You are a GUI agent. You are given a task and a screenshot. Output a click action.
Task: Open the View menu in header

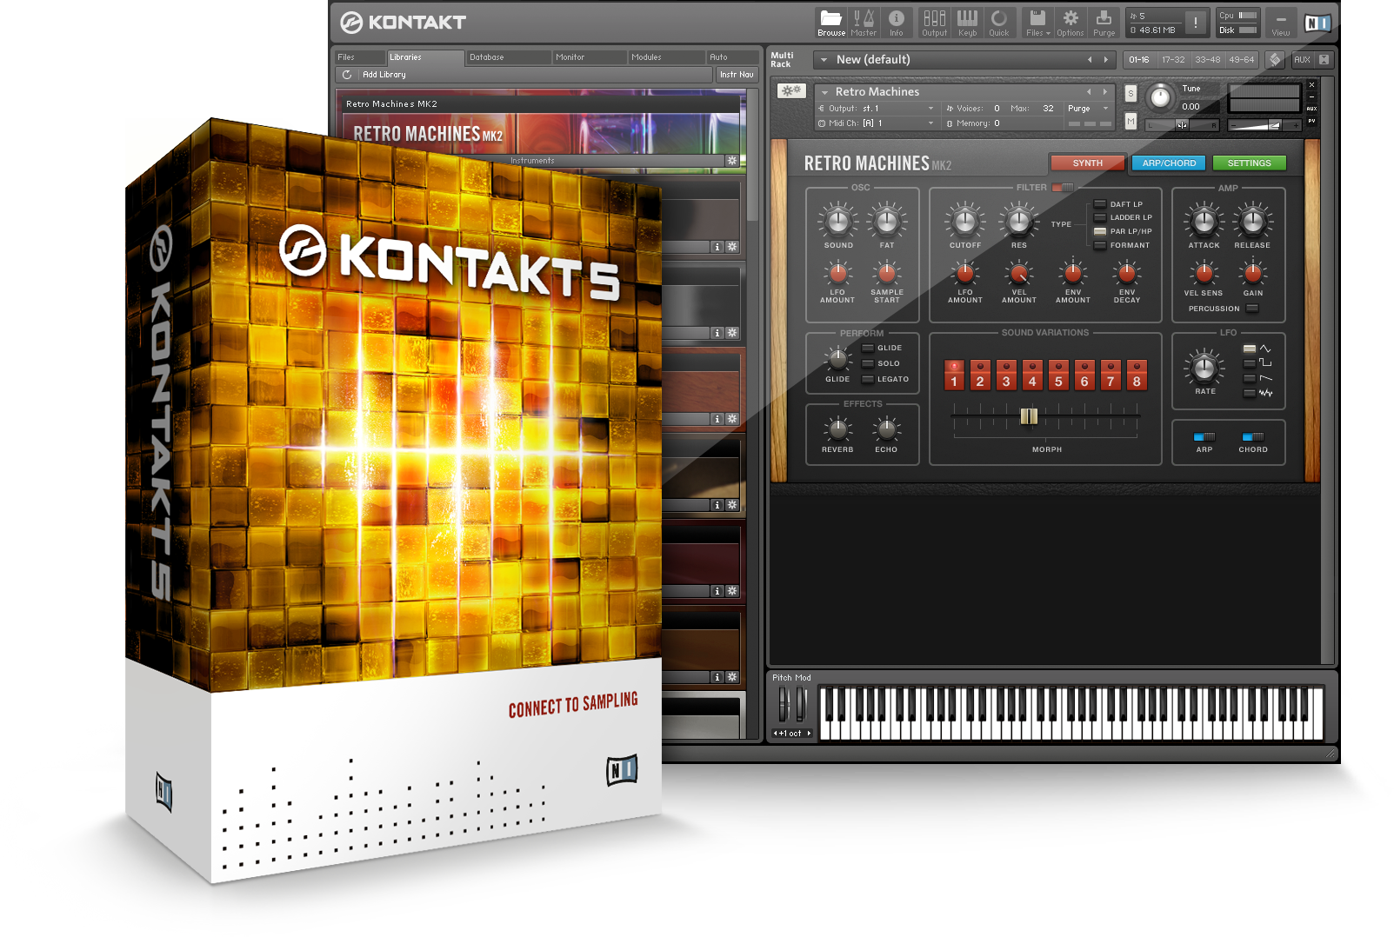coord(1281,23)
